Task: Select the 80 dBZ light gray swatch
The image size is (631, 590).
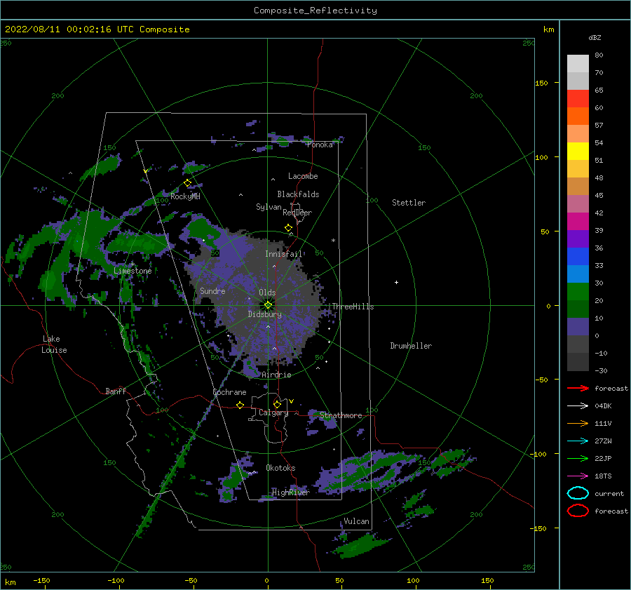Action: coord(578,63)
